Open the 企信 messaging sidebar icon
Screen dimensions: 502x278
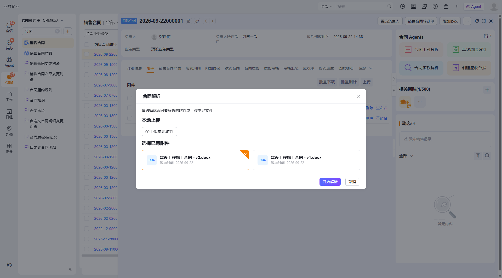click(9, 27)
